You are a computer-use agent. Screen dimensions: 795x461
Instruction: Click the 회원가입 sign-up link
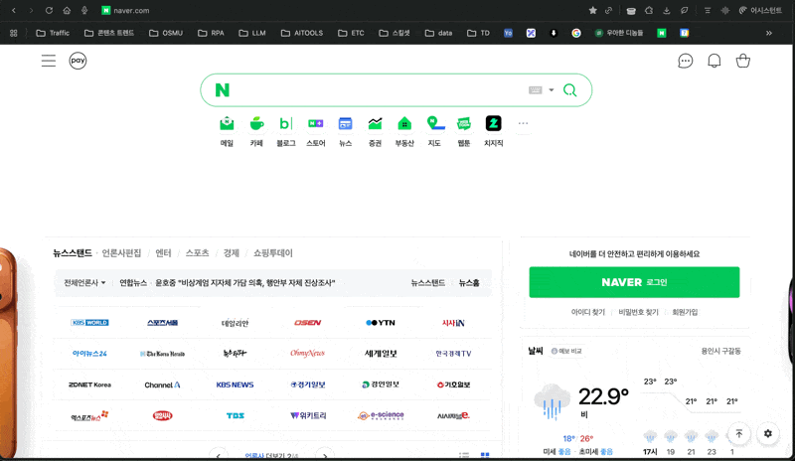(685, 312)
